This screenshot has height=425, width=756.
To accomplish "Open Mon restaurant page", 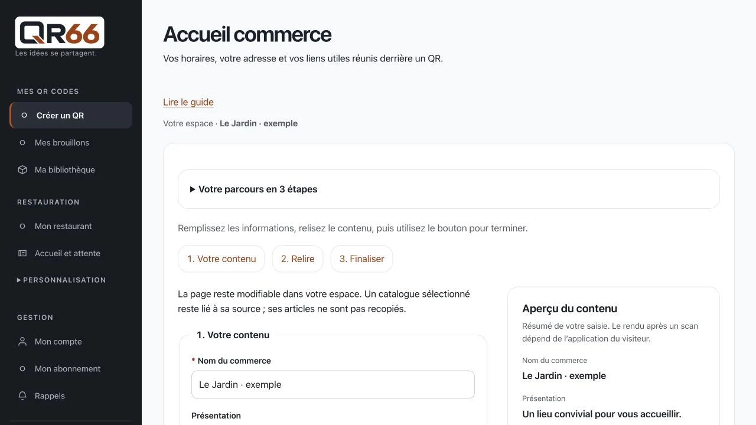I will [x=71, y=226].
